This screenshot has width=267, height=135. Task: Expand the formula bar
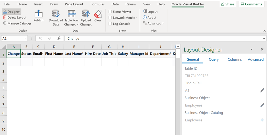click(x=264, y=39)
